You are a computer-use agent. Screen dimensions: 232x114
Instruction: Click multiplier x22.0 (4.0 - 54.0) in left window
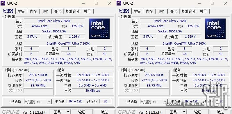[x=38, y=80]
